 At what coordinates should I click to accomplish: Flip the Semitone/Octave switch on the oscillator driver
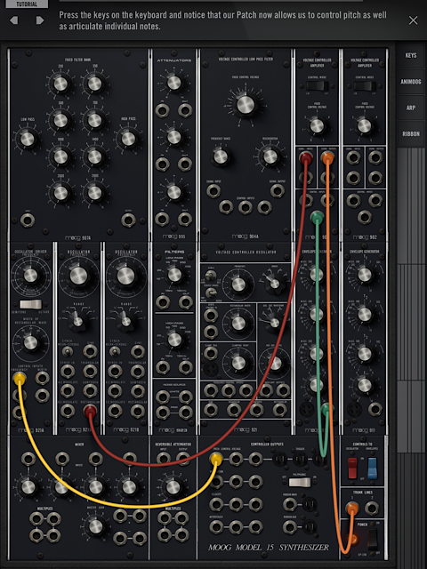click(x=30, y=304)
